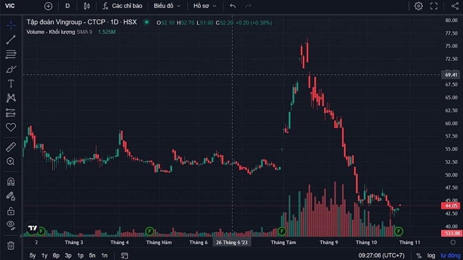Click the 533.8K volume label
Viewport: 463px width, 260px height.
click(x=452, y=233)
